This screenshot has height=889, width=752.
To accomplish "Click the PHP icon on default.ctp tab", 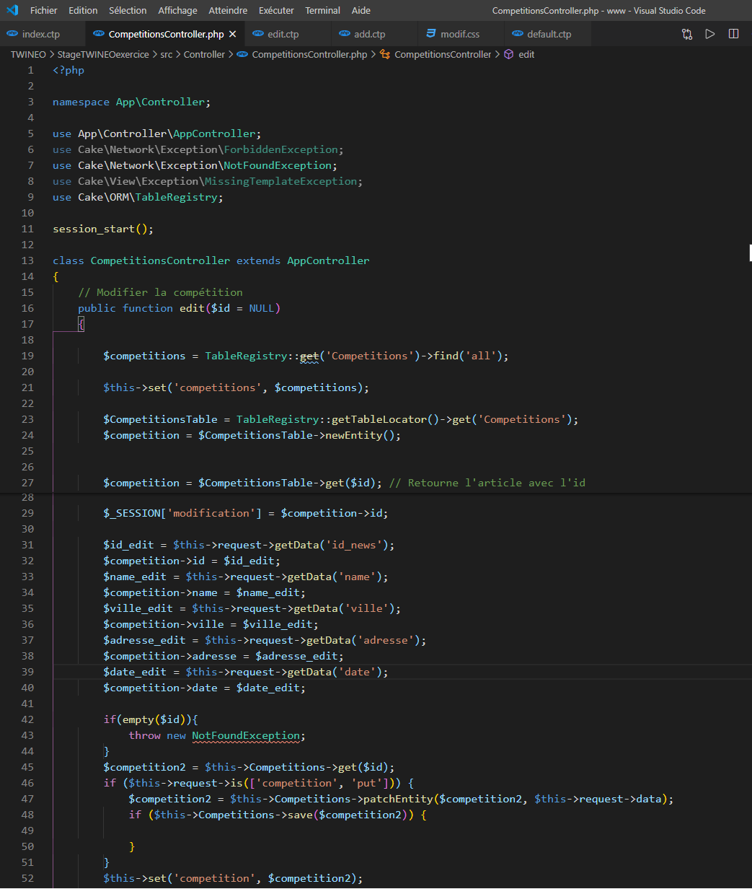I will point(518,34).
